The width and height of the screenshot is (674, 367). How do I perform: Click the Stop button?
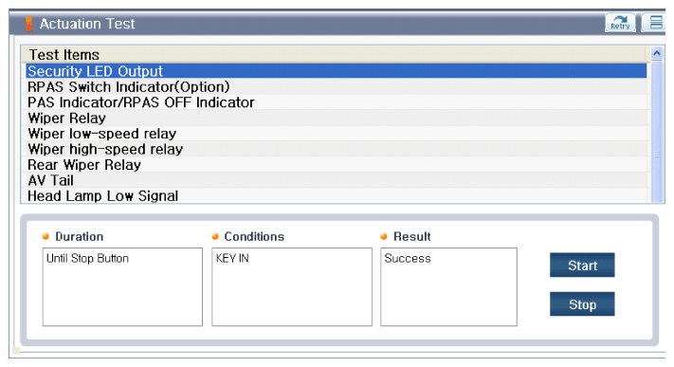click(x=582, y=304)
